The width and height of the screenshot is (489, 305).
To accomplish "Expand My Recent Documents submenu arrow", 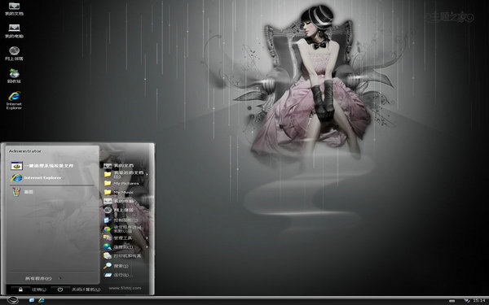I will (x=147, y=174).
